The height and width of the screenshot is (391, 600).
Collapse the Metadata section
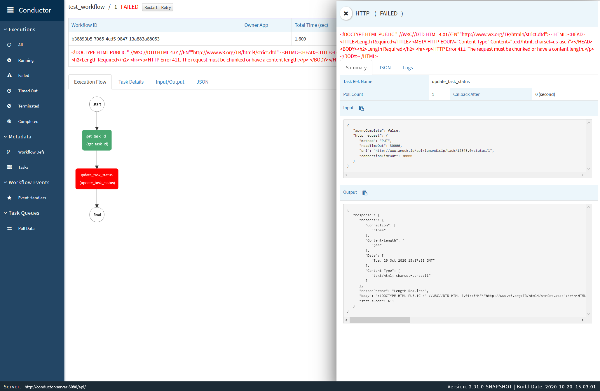(x=5, y=136)
